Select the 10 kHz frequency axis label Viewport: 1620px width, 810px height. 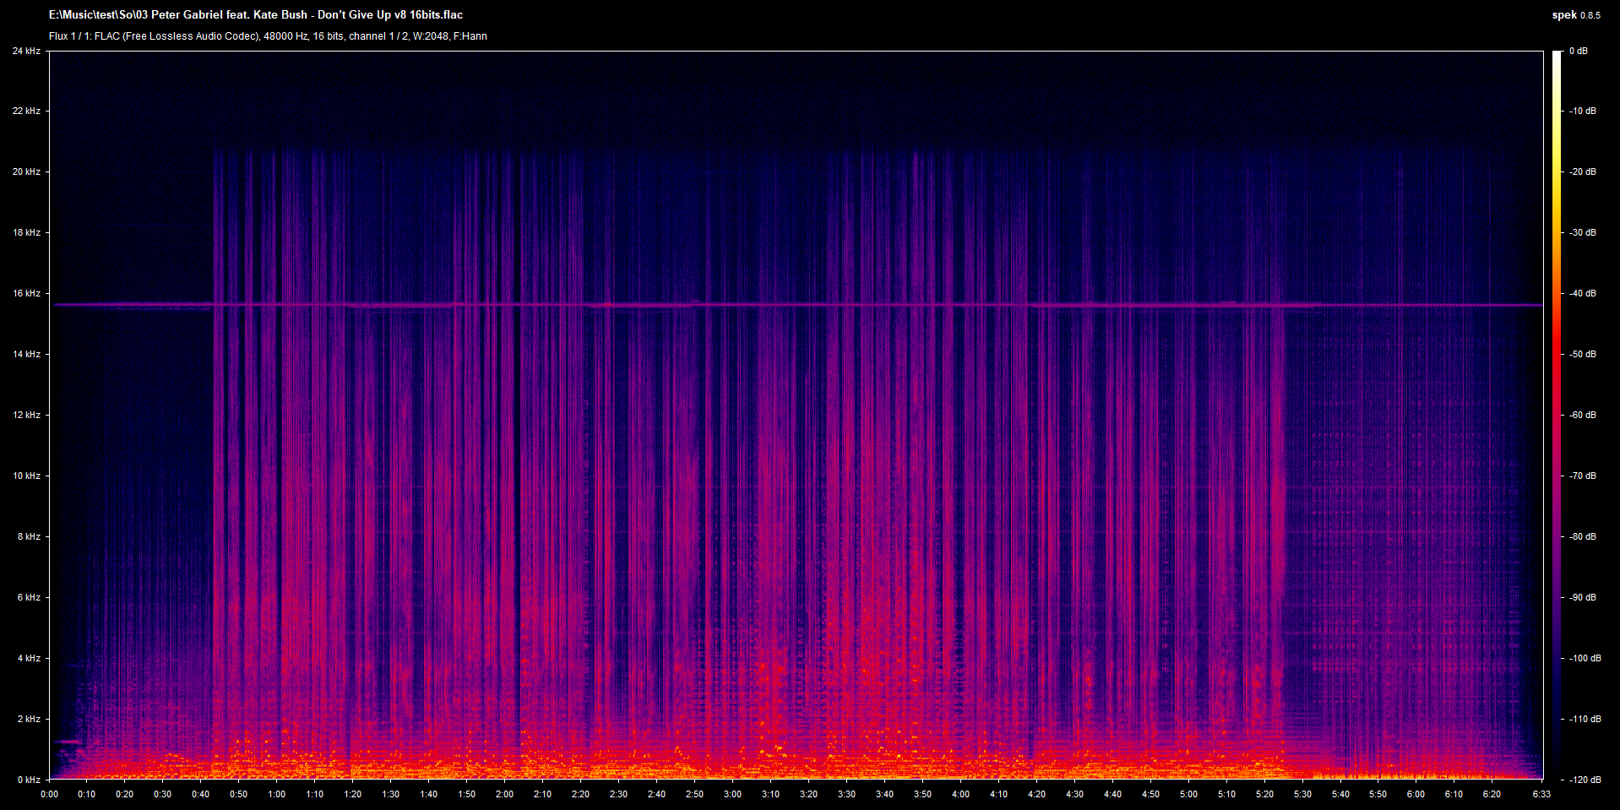click(x=26, y=476)
